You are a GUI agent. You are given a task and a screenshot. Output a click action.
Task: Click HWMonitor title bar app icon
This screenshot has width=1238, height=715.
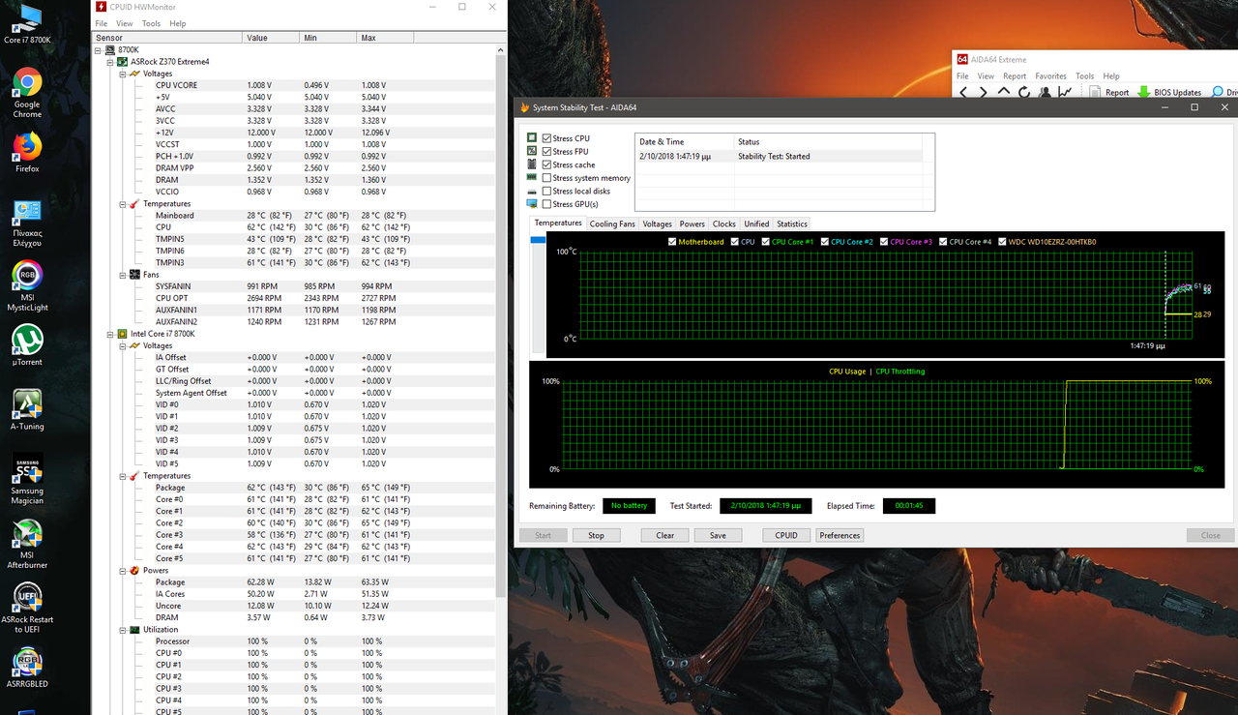[x=103, y=7]
